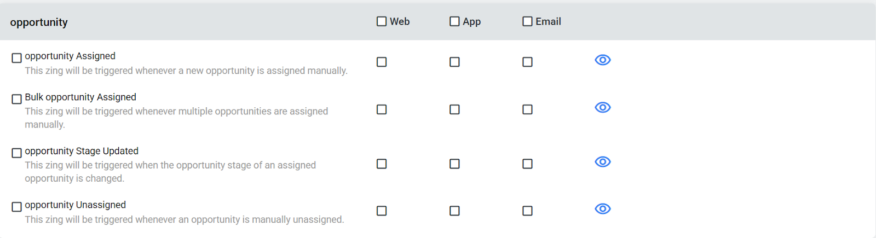The height and width of the screenshot is (238, 876).
Task: Click the opportunity section header title
Action: pyautogui.click(x=39, y=22)
